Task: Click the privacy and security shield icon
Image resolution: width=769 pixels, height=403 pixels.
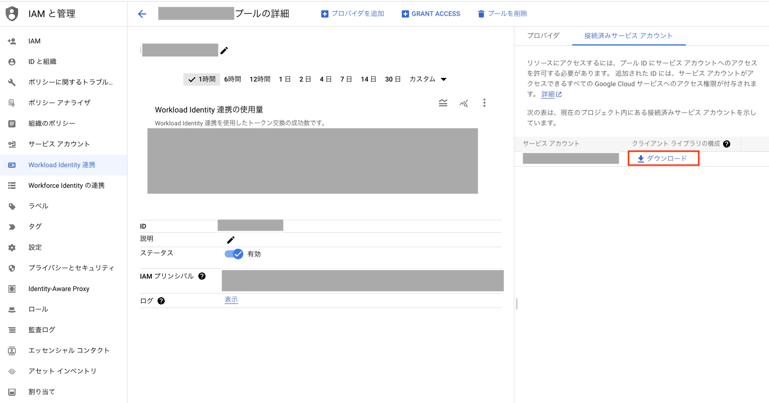Action: pyautogui.click(x=12, y=268)
